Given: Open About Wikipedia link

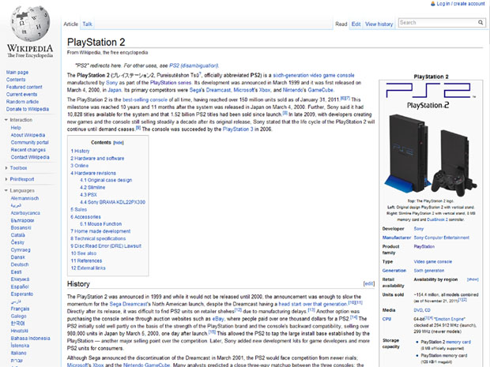Looking at the screenshot, I should (28, 135).
